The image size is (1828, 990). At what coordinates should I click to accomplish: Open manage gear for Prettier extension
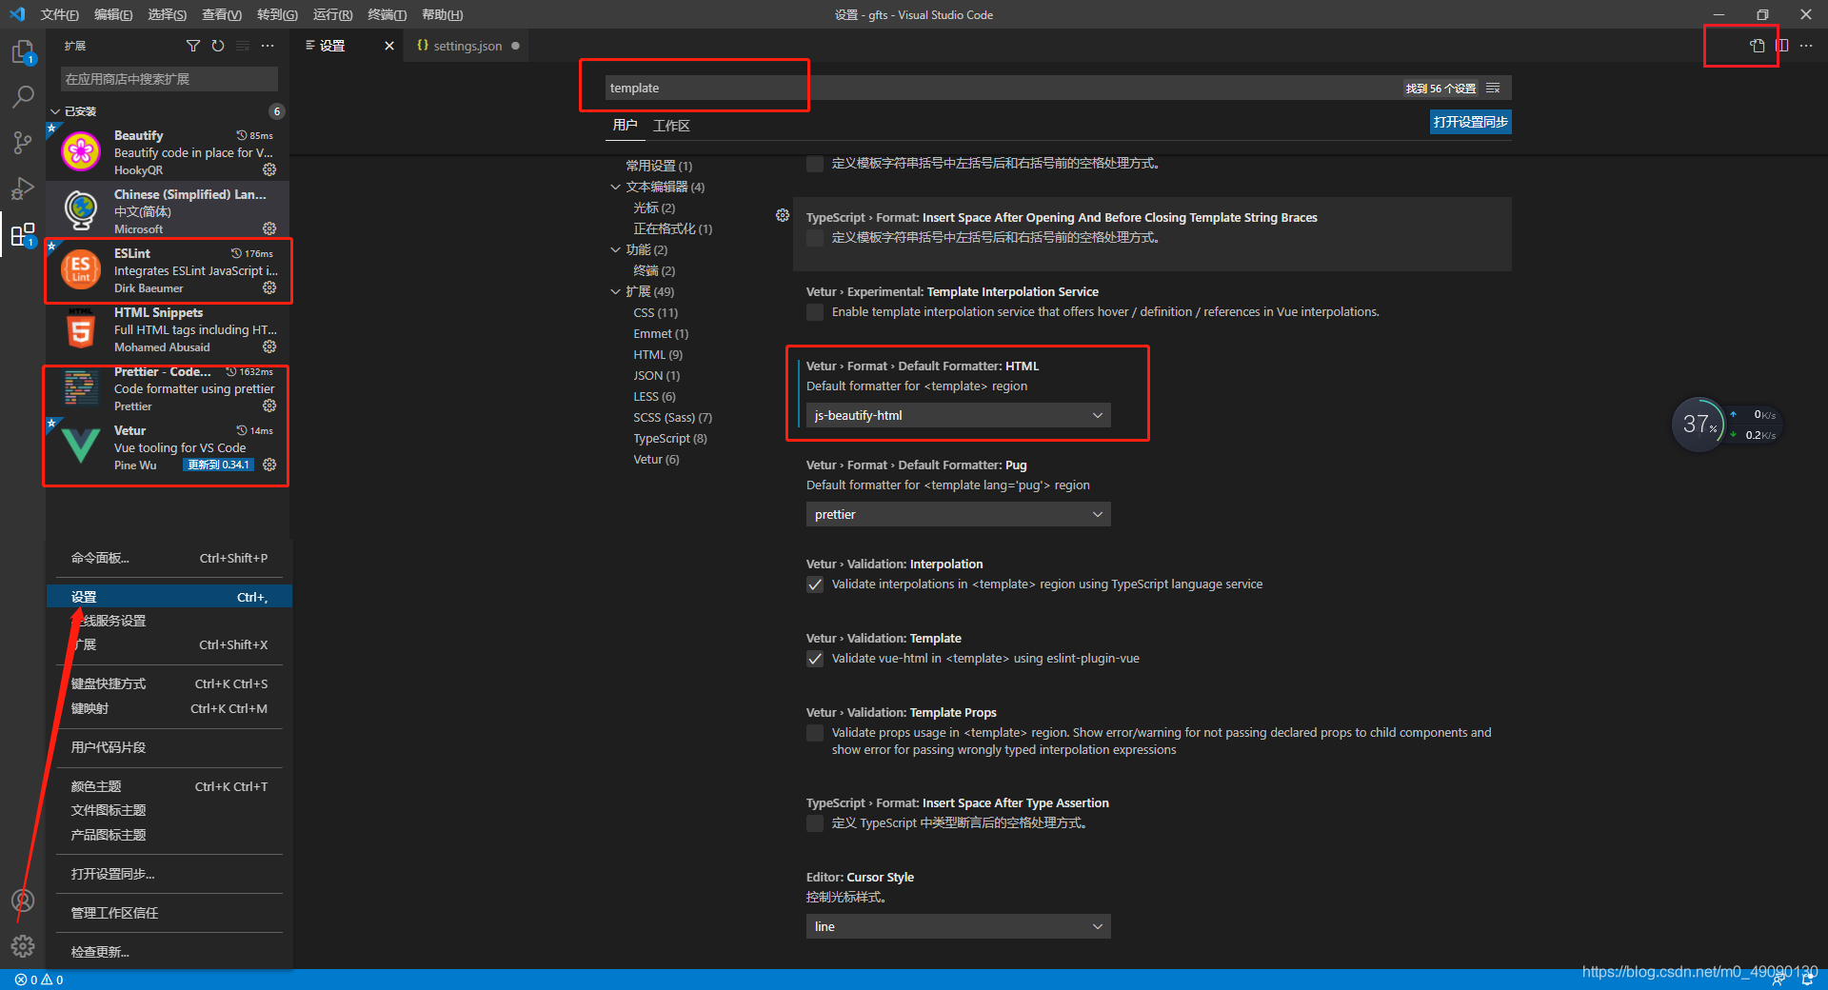tap(269, 406)
